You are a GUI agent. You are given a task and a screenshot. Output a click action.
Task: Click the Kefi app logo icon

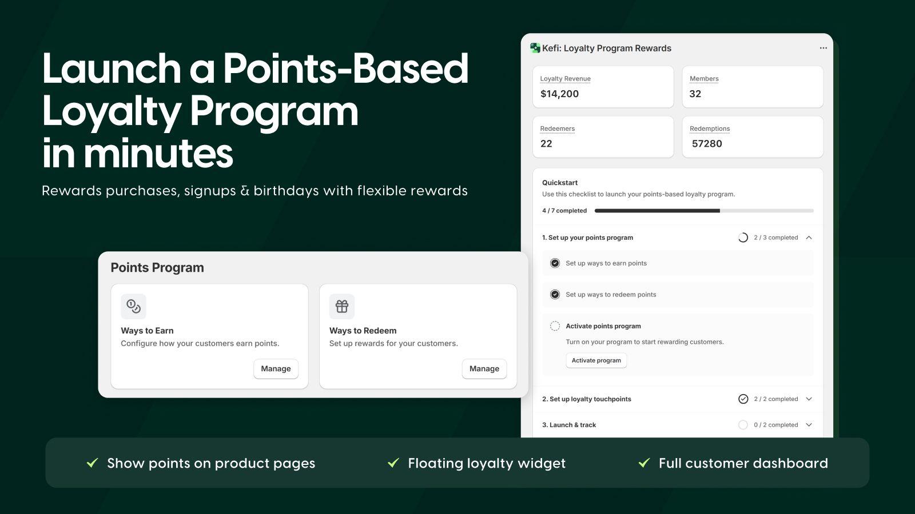[x=535, y=48]
